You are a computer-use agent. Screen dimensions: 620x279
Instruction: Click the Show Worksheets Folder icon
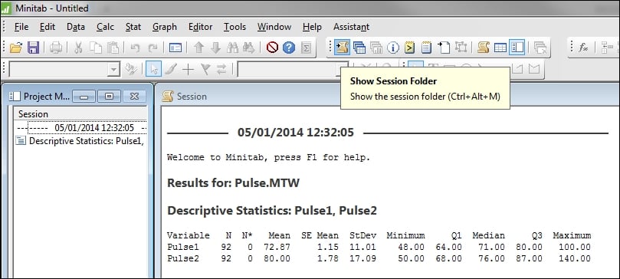(359, 48)
